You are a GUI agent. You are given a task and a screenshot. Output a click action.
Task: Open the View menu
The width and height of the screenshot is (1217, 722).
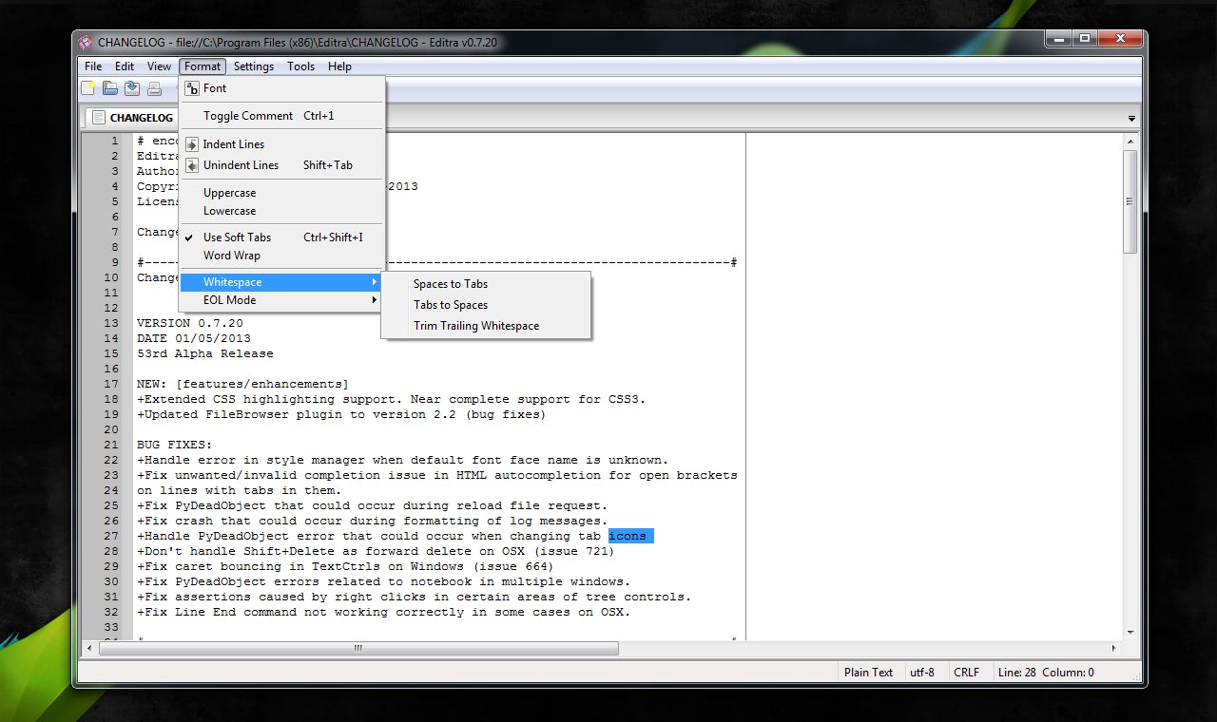tap(159, 66)
